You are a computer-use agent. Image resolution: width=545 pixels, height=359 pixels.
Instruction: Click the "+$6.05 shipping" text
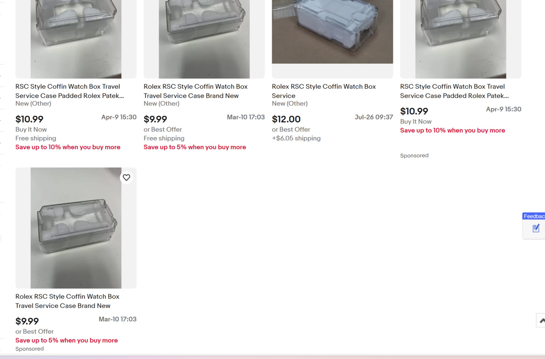coord(296,138)
